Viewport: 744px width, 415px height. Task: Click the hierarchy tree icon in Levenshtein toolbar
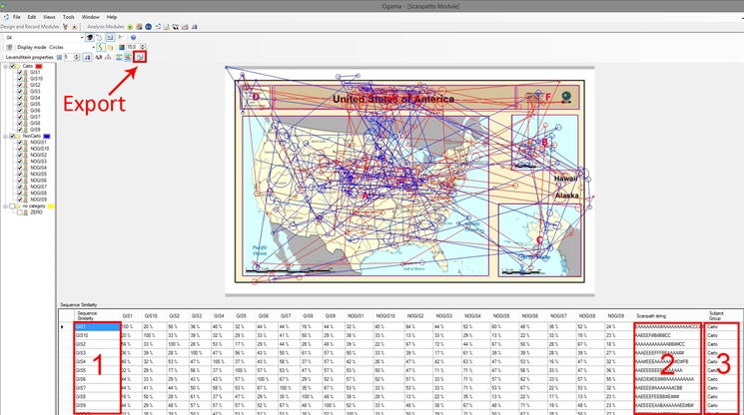pos(108,57)
